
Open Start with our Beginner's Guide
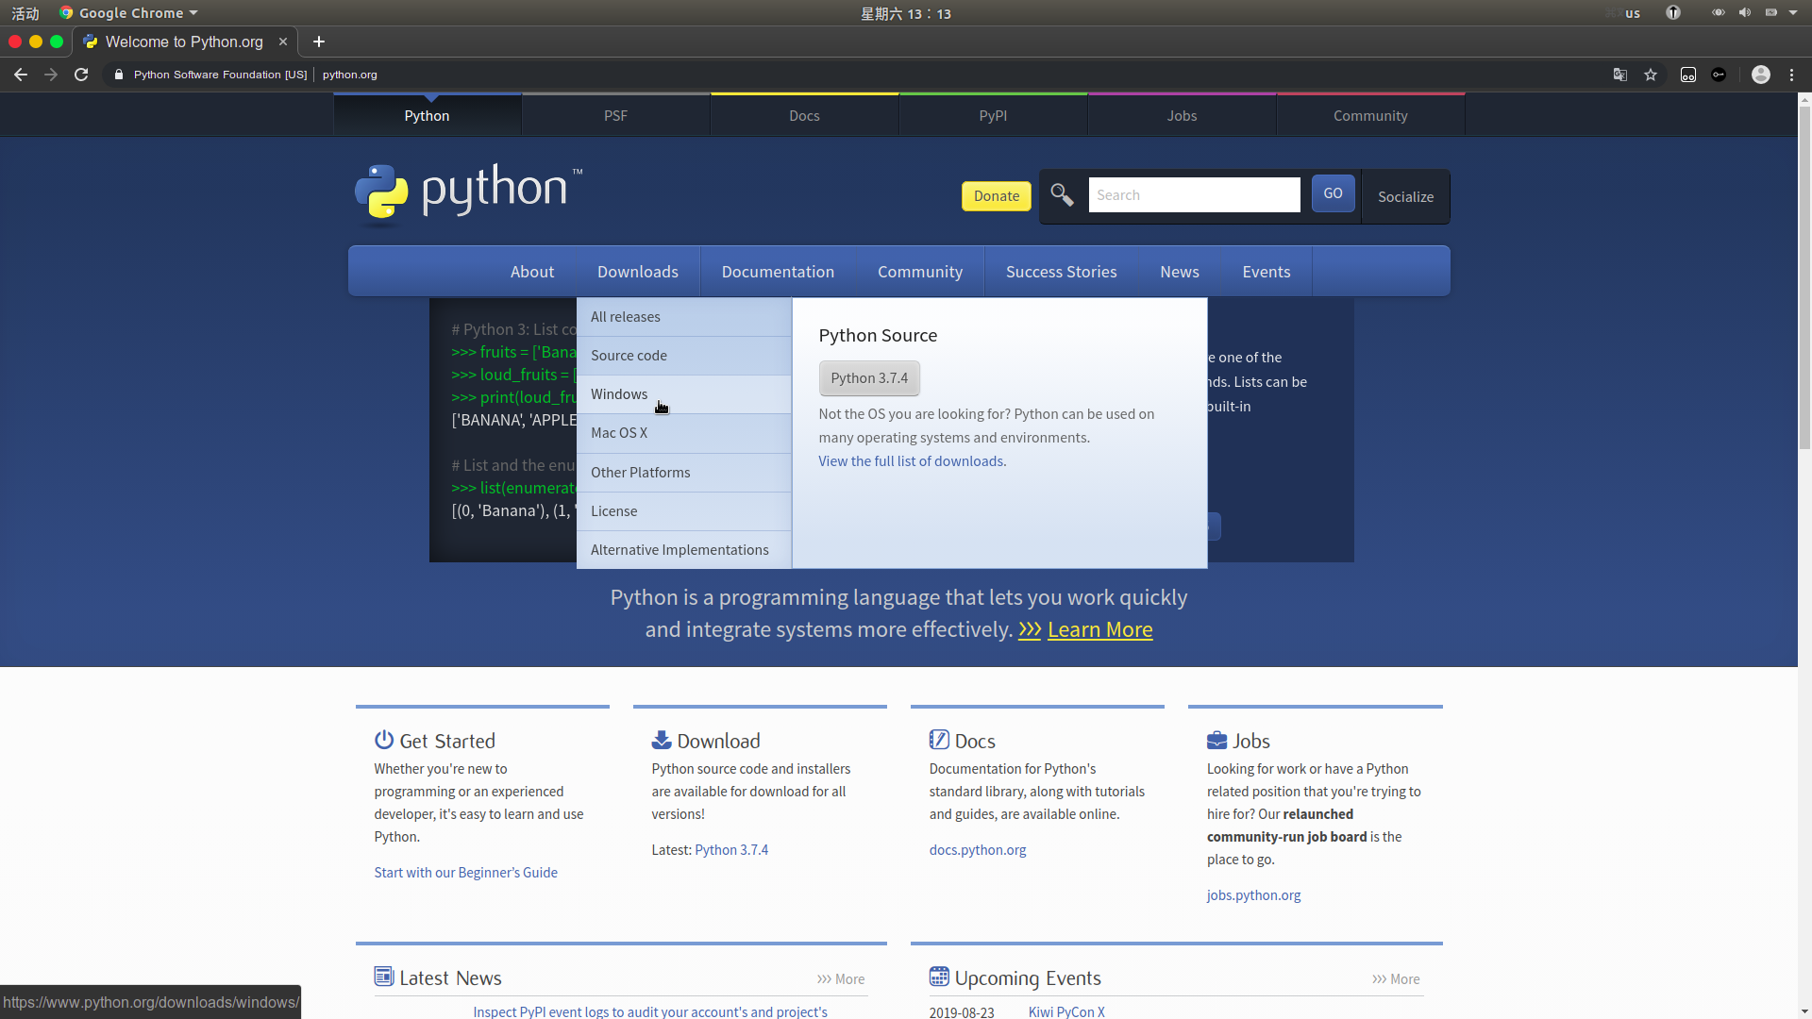[465, 873]
